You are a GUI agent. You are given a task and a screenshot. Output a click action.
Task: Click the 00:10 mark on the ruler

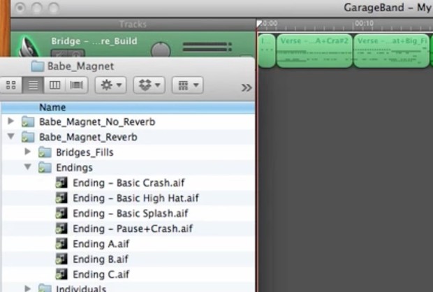[364, 23]
